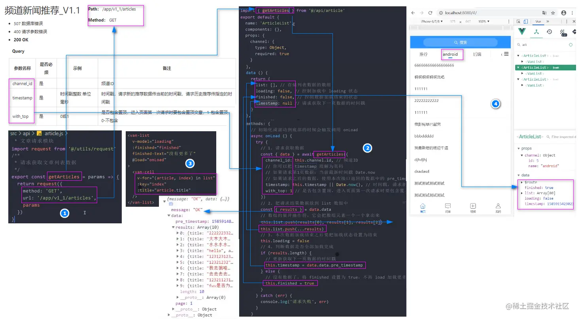Viewport: 578px width, 319px height.
Task: Click the finished: true data entry
Action: click(539, 188)
